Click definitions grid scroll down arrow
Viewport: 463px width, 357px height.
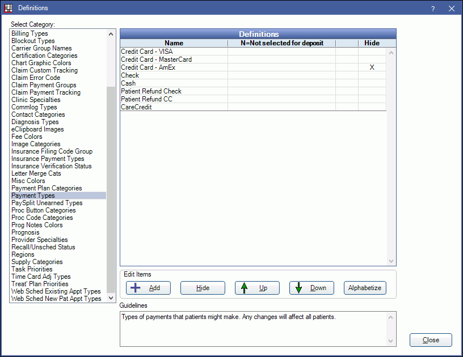point(392,261)
